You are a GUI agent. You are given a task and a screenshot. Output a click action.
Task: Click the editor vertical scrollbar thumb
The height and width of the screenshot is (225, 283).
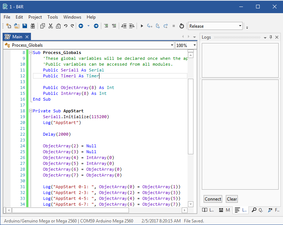[190, 116]
